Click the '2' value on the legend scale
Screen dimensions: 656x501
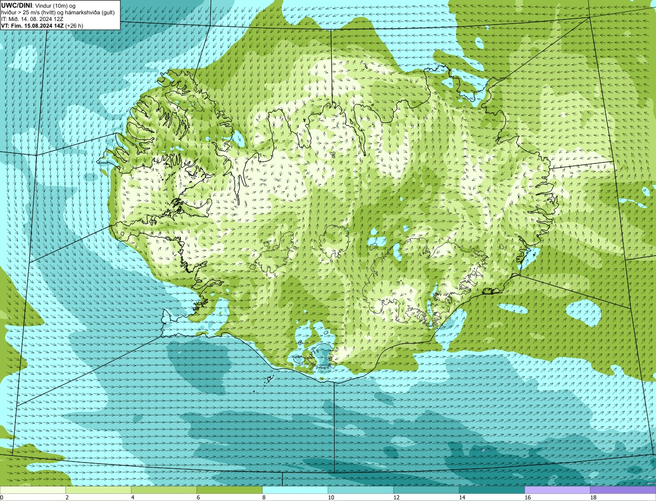[x=67, y=497]
